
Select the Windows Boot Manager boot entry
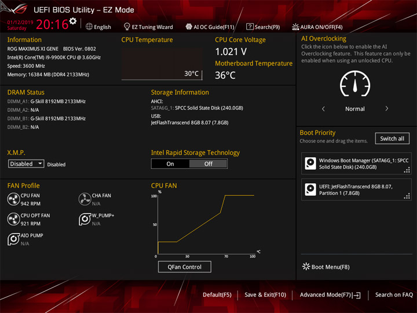pos(356,163)
